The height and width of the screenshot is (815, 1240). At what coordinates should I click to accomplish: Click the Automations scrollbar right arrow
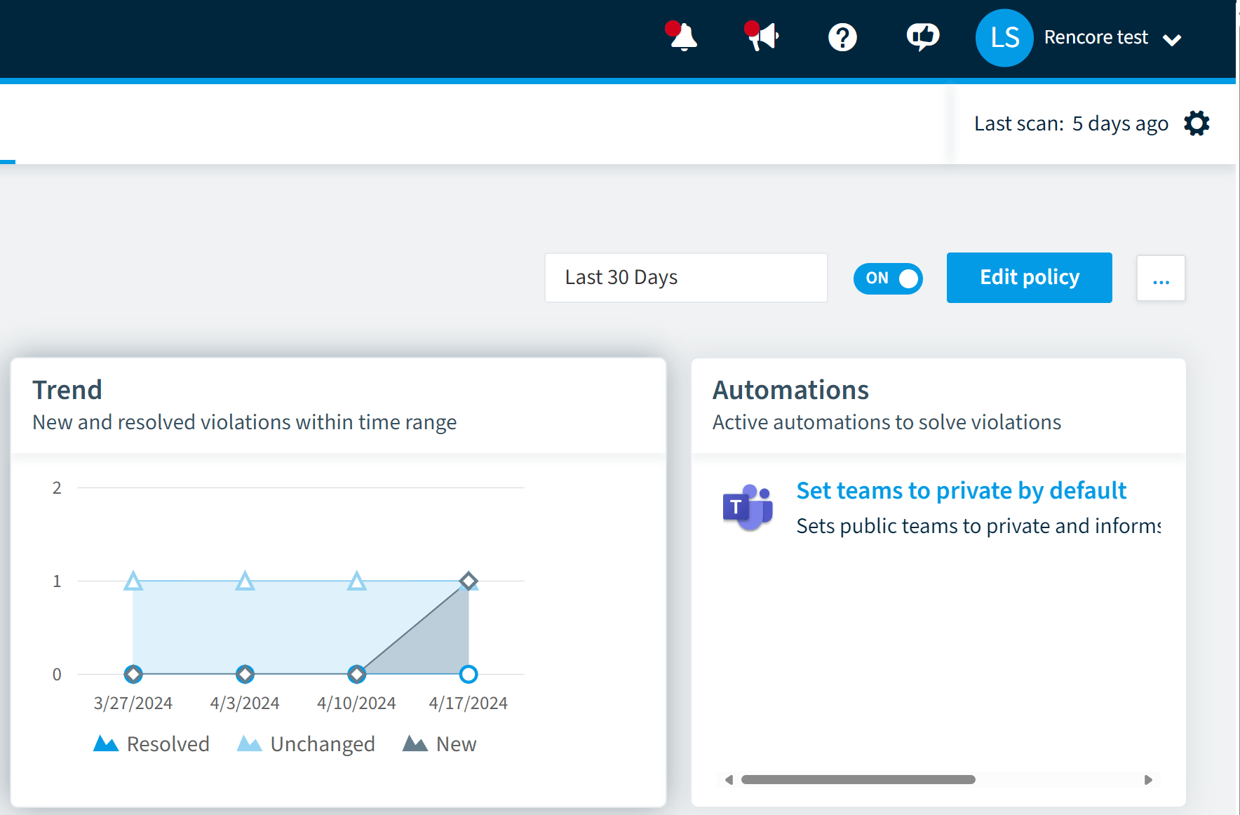pos(1148,780)
